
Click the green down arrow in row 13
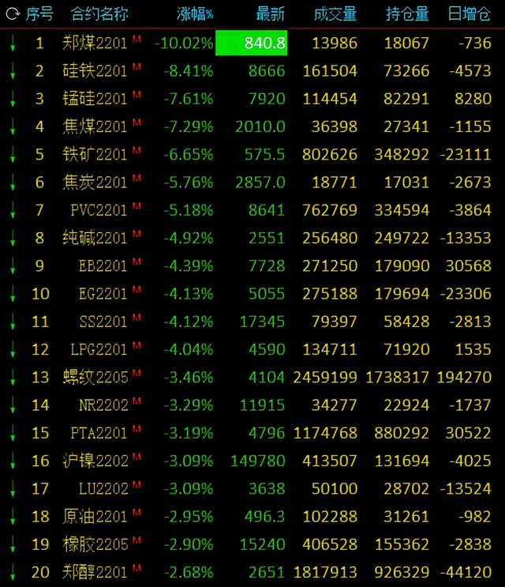pyautogui.click(x=13, y=377)
